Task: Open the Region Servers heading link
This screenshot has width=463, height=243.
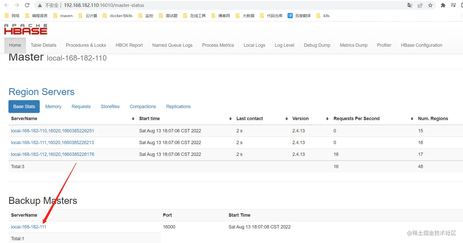Action: pyautogui.click(x=42, y=92)
